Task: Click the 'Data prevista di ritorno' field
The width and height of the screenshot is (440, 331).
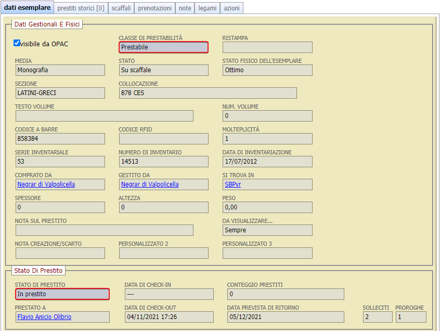Action: pos(285,317)
